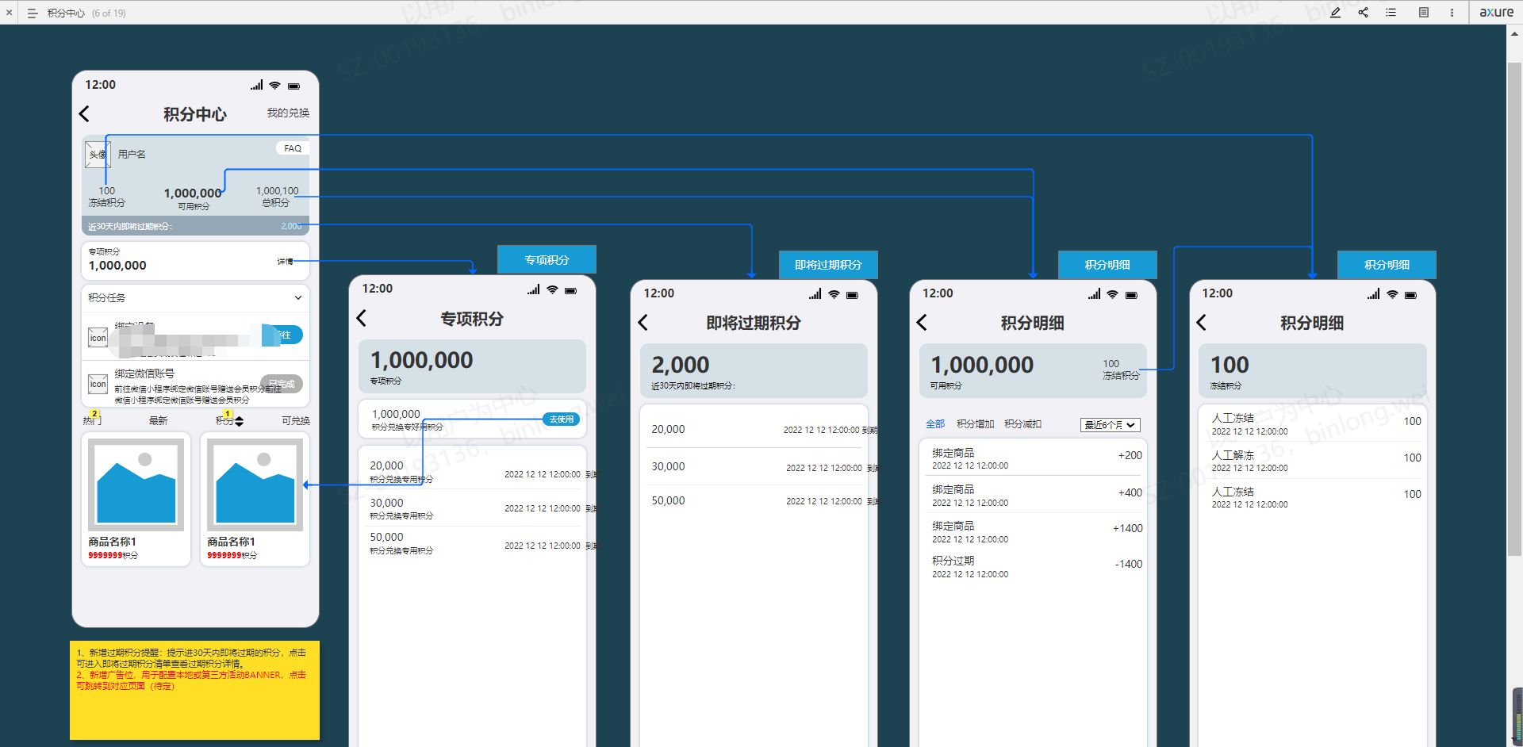1523x747 pixels.
Task: Click the grey 已完成 button for 绑定微信账号
Action: coord(282,384)
